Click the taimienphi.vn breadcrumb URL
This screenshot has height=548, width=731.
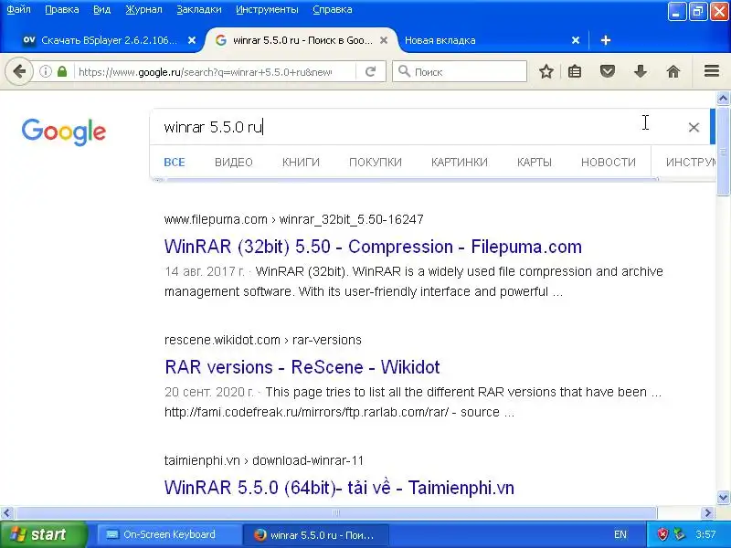point(264,461)
